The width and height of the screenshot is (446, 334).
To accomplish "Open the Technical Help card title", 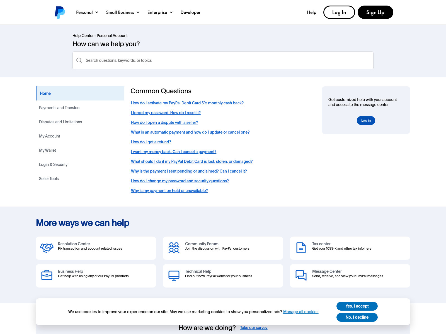I will coord(198,271).
